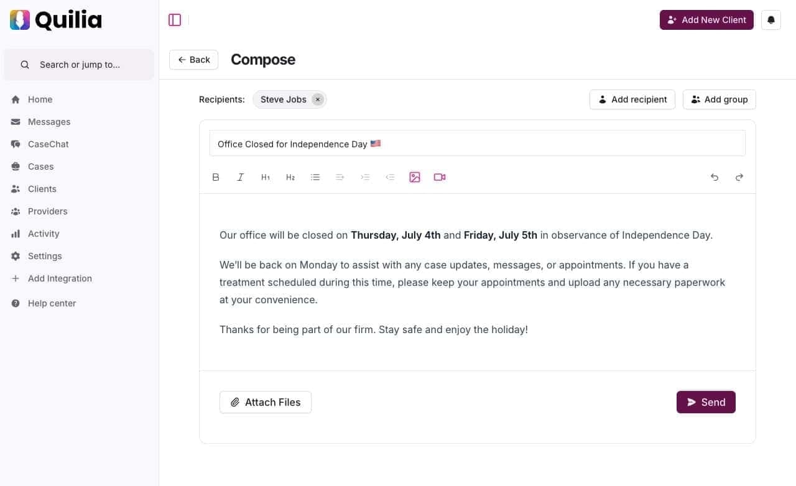Insert a bullet list
Viewport: 796px width, 486px height.
point(315,177)
